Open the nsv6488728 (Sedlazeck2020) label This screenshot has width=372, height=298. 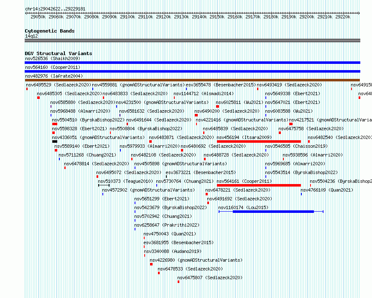click(x=236, y=155)
